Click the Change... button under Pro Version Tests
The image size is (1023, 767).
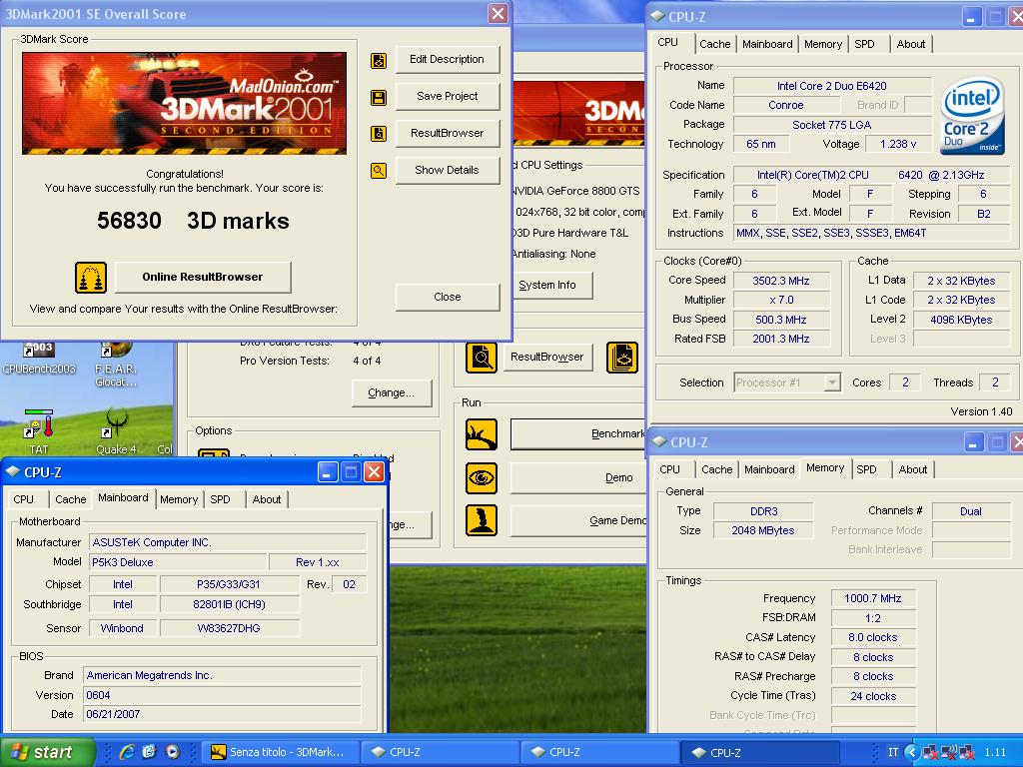(391, 392)
